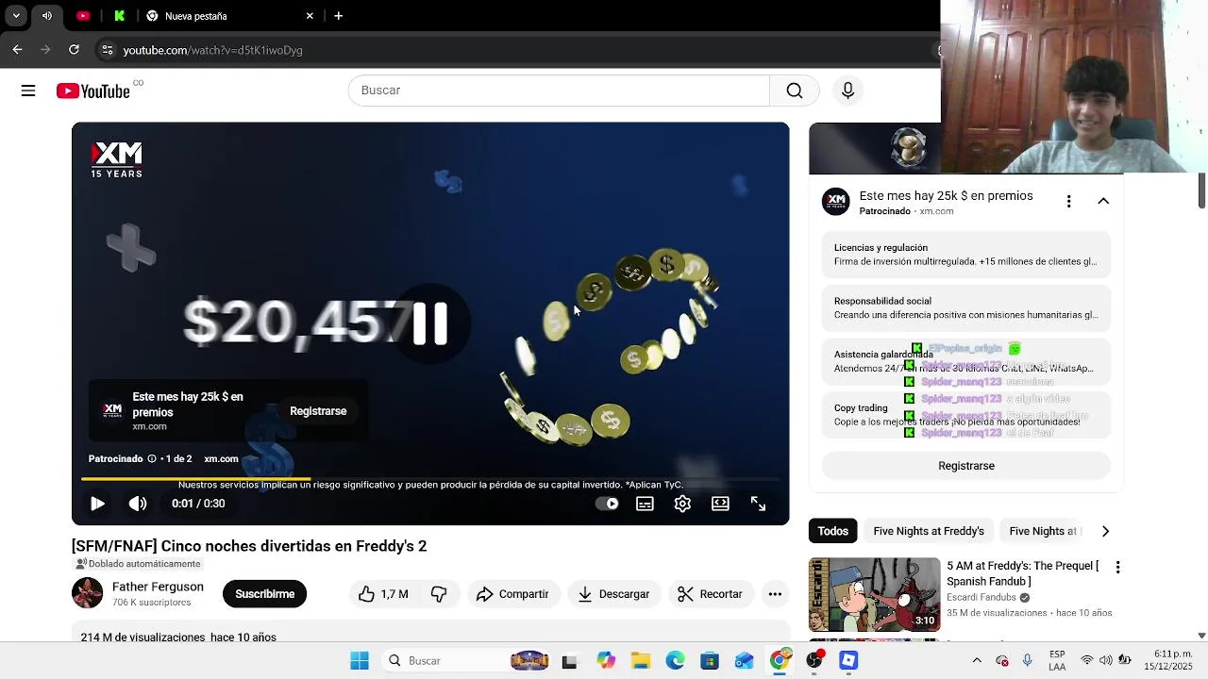Open the Escardi Fandubs channel link

tap(981, 597)
